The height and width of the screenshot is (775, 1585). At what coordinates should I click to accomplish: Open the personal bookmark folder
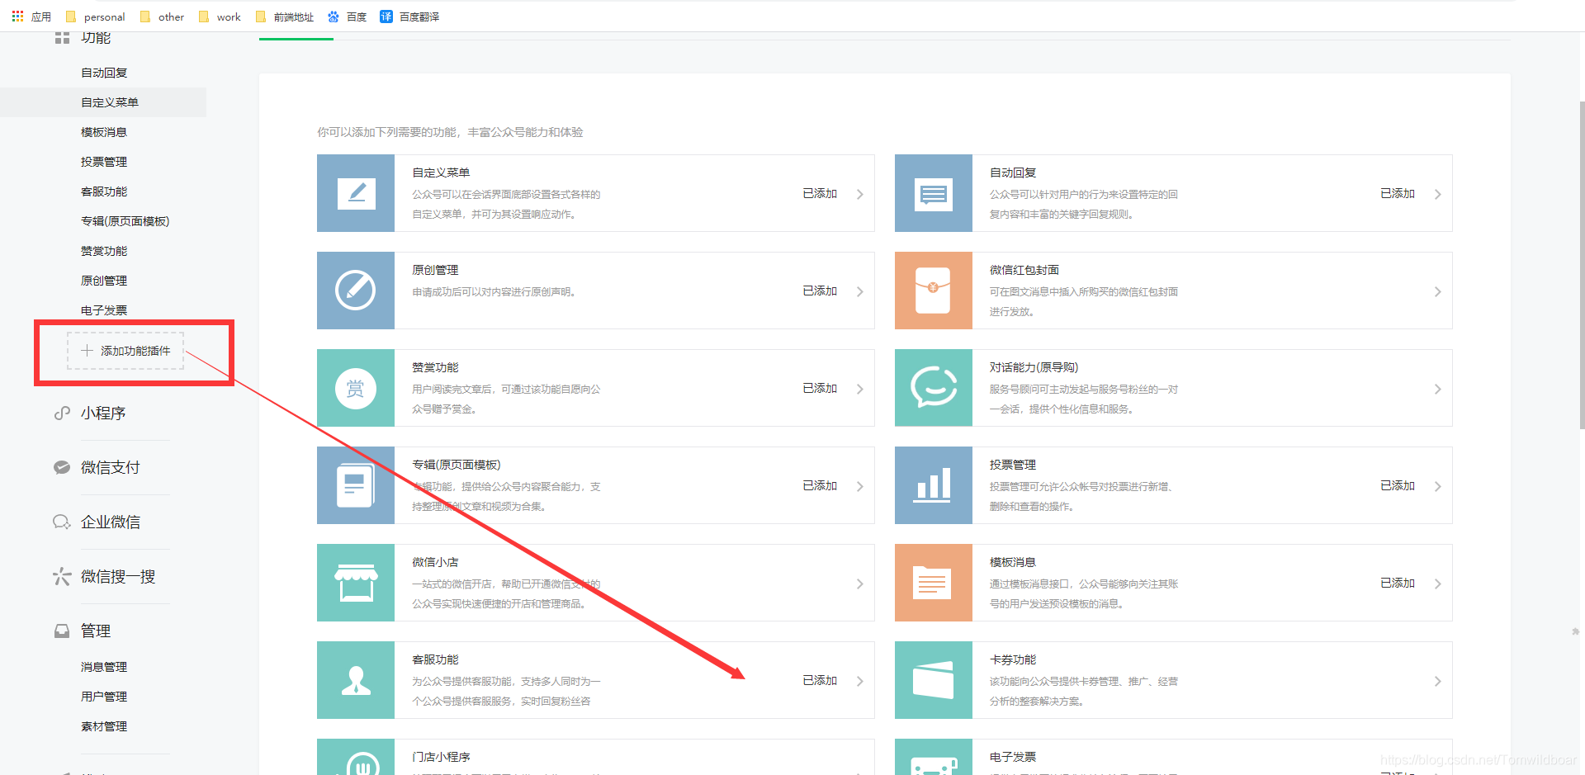pyautogui.click(x=95, y=17)
